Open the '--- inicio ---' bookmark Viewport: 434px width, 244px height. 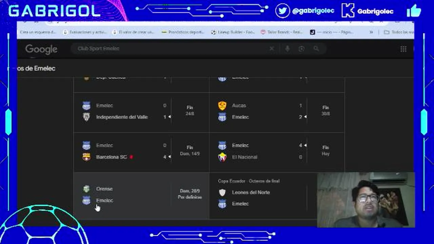point(332,32)
